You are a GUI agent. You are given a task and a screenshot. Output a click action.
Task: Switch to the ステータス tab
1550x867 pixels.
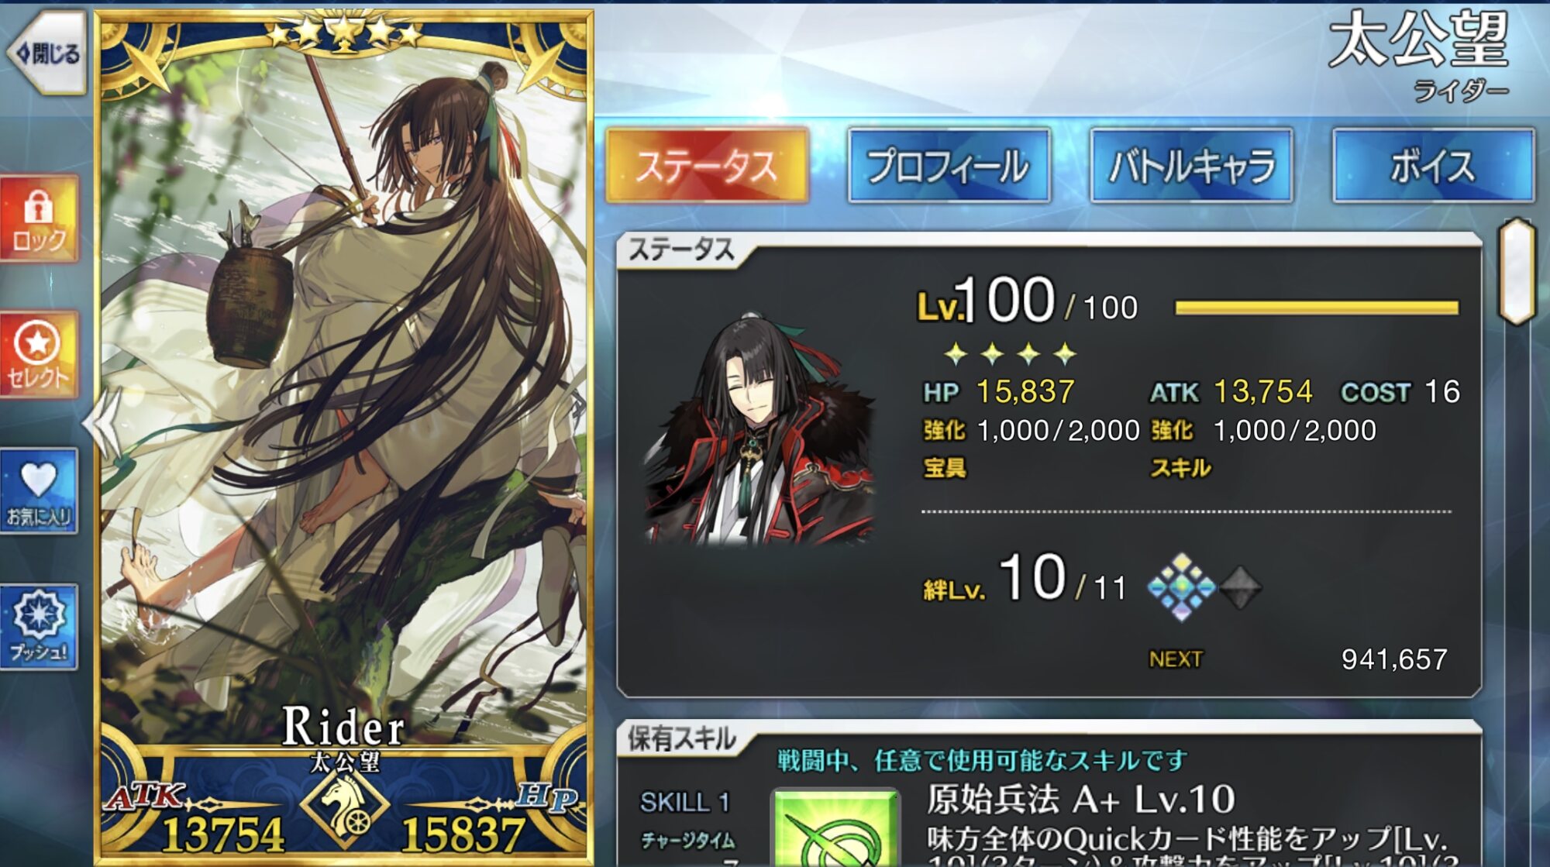click(707, 165)
